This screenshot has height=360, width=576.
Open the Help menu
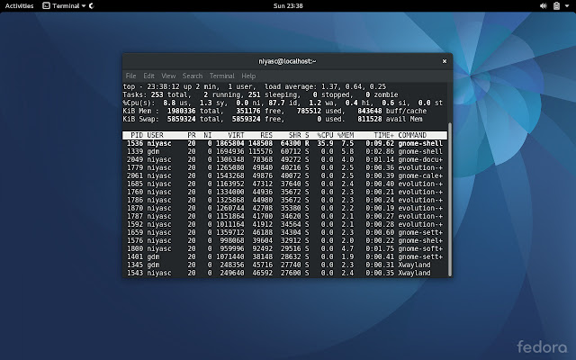coord(248,76)
